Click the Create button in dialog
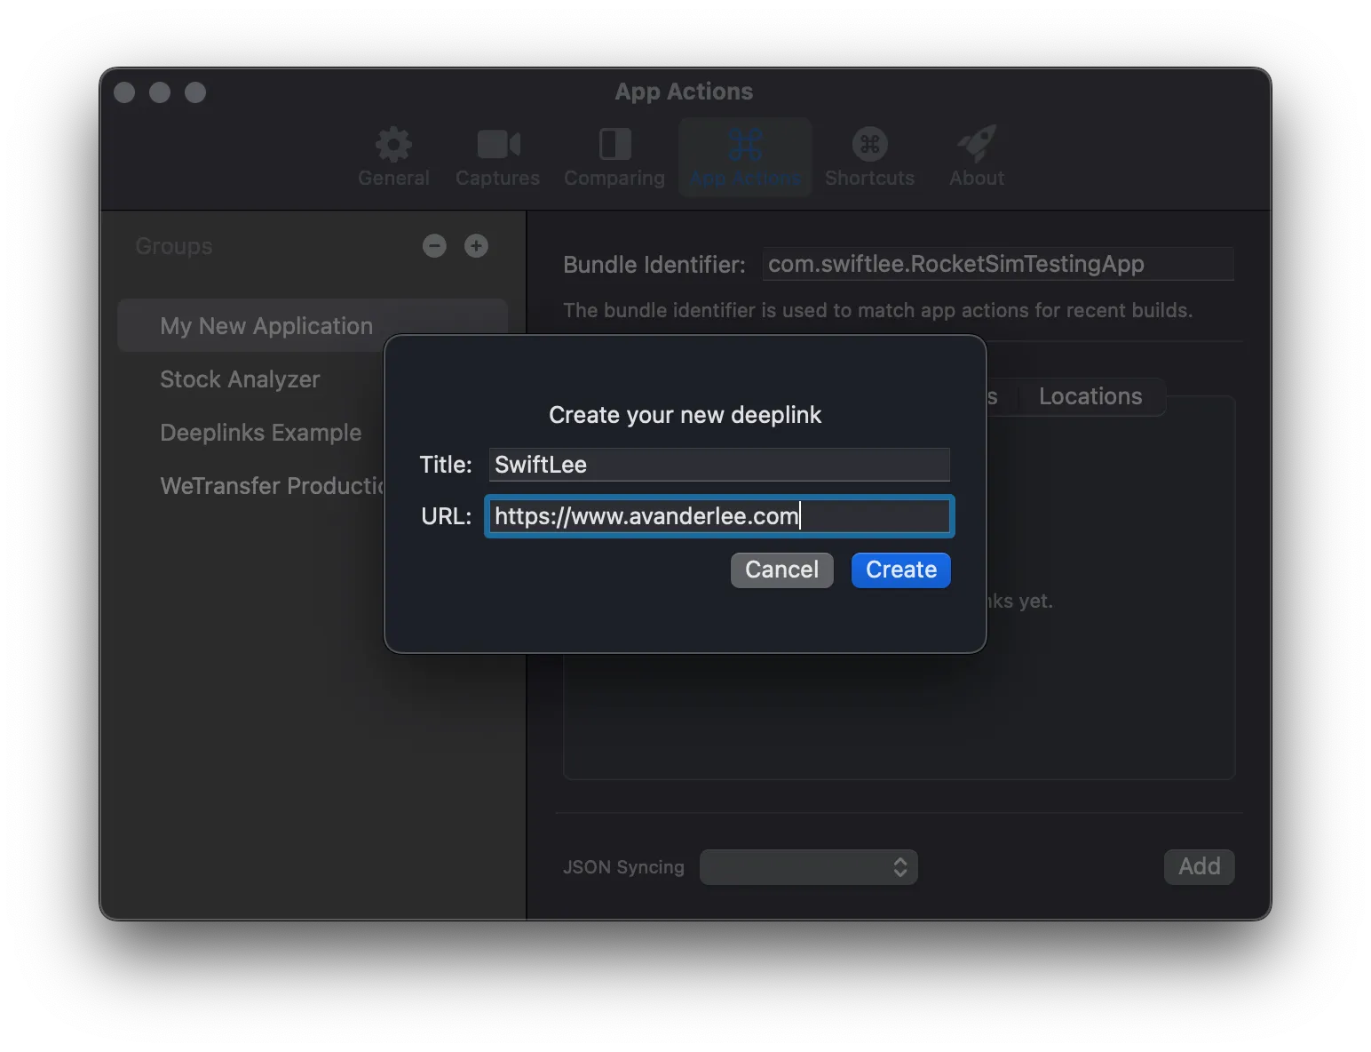 coord(900,570)
